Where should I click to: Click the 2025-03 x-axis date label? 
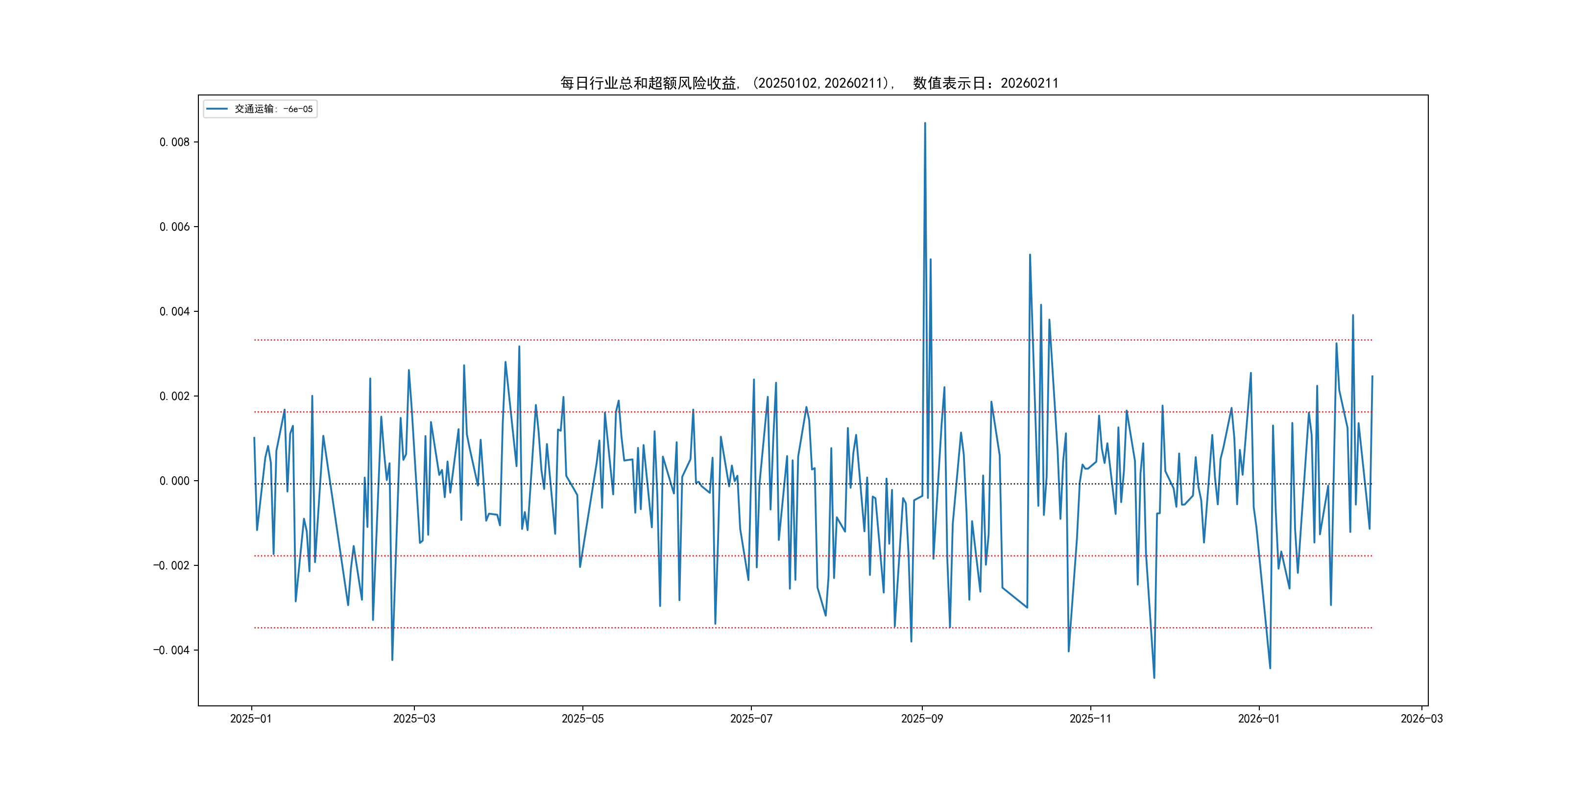(414, 719)
